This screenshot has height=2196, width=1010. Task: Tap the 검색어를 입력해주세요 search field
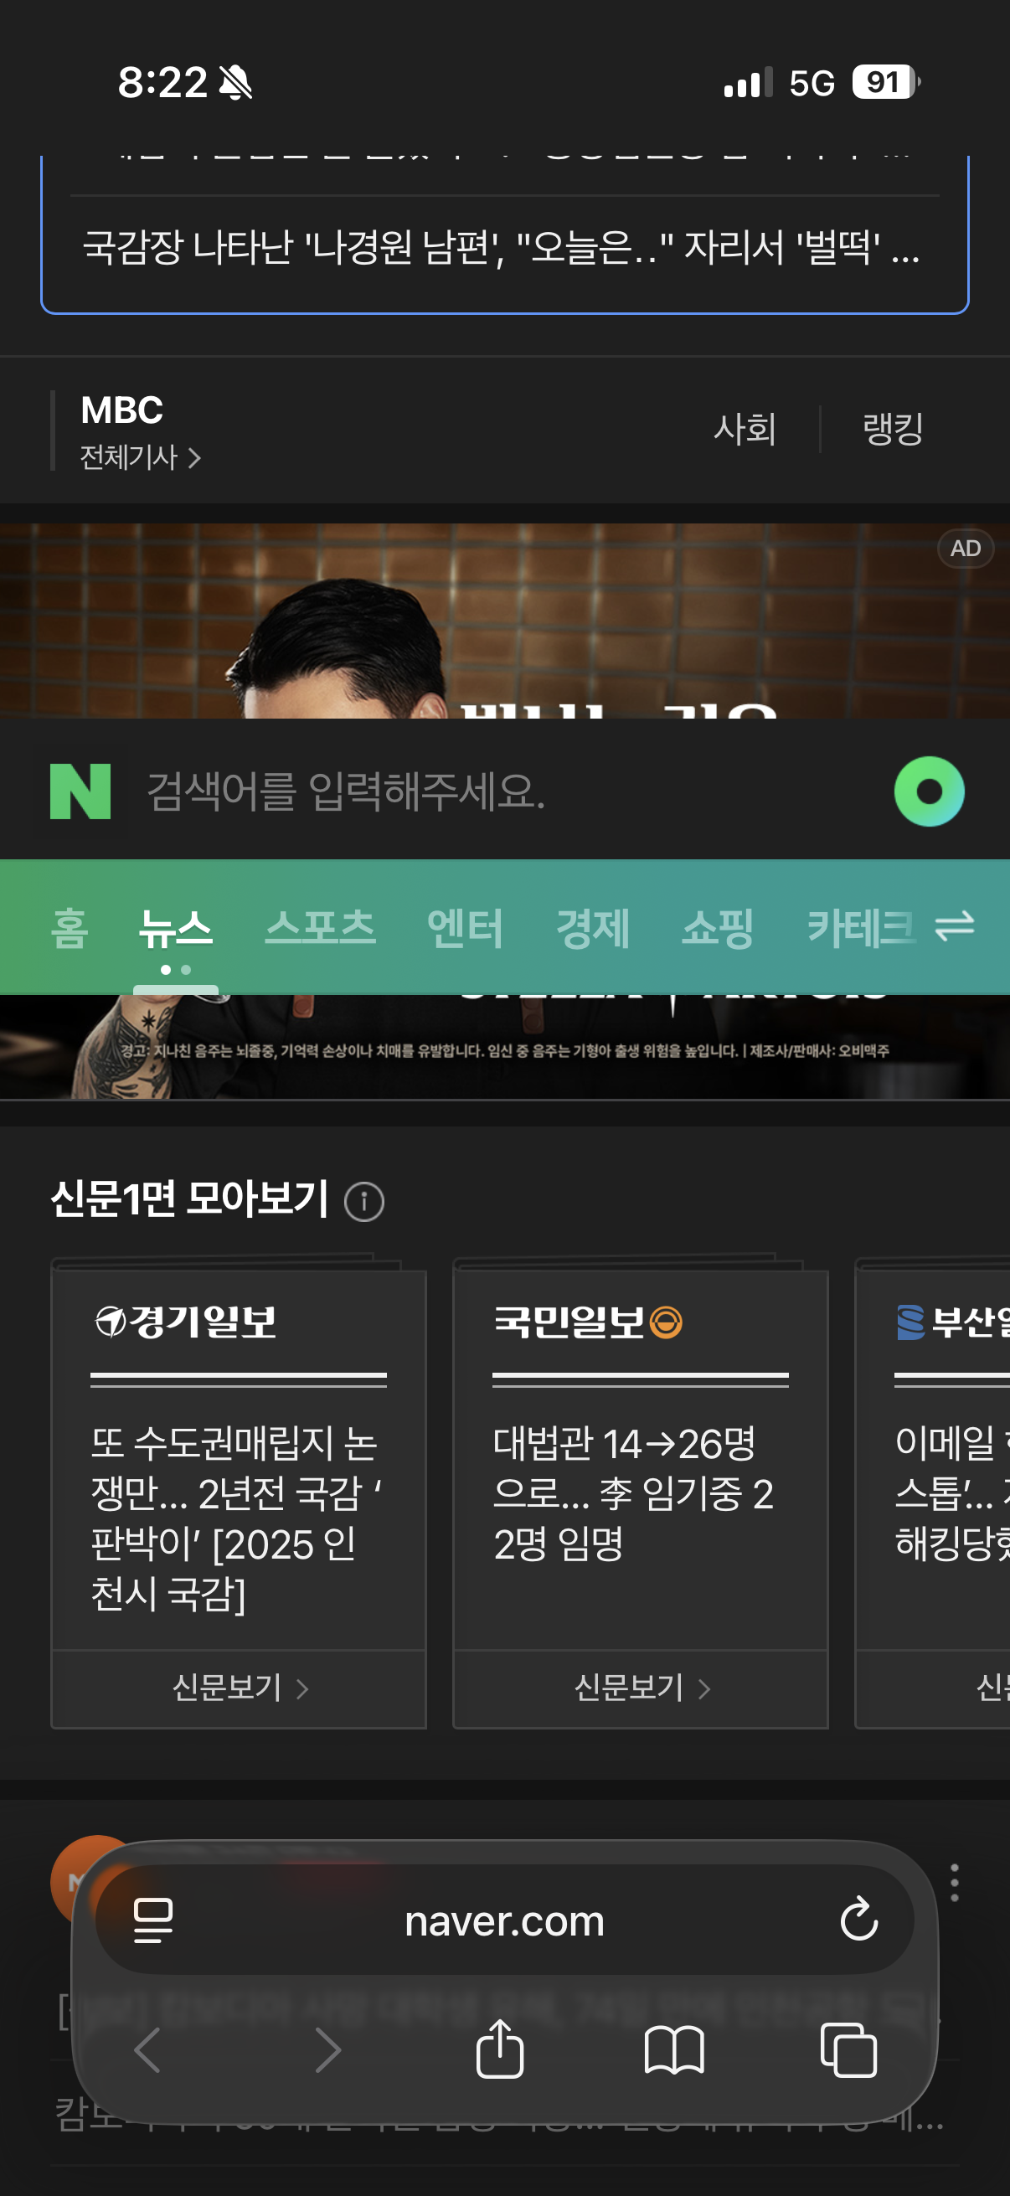pos(502,791)
